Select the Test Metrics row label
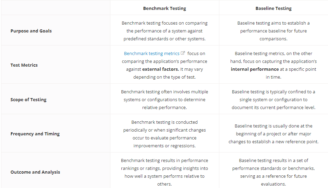Screen dimensions: 328x188 (24, 65)
